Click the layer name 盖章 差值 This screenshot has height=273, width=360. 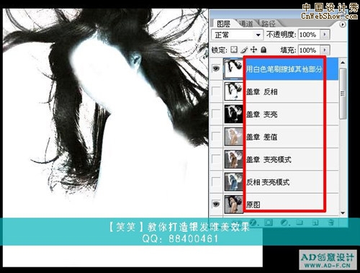click(x=262, y=137)
